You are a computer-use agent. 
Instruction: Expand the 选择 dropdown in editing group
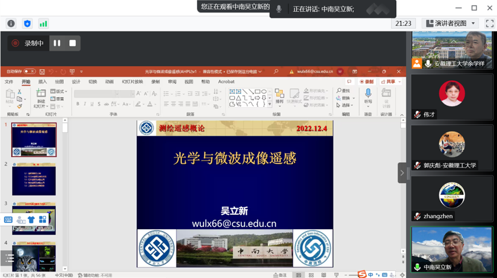coord(346,105)
